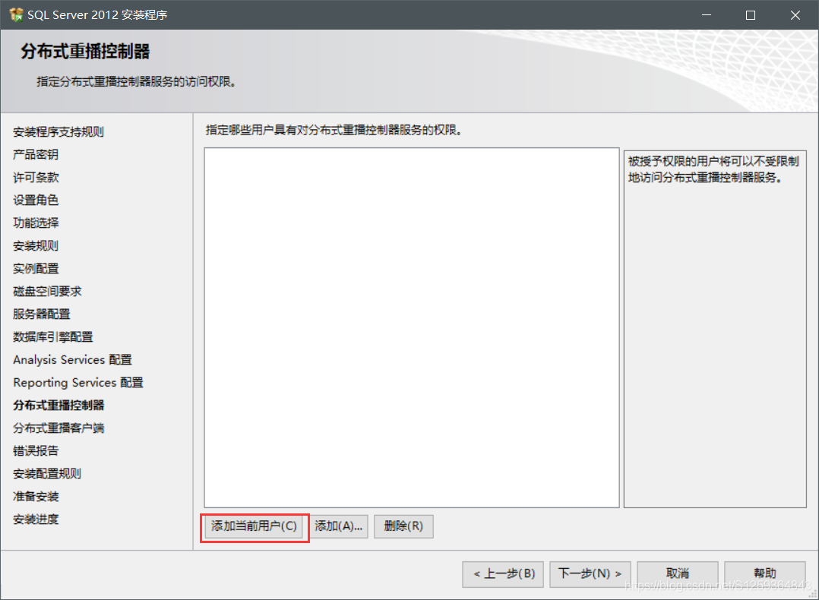
Task: Select Analysis Services 配置 step
Action: coord(72,360)
